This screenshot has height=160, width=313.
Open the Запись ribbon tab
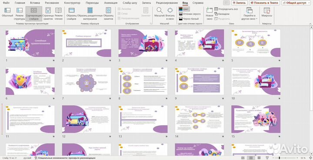coord(147,3)
